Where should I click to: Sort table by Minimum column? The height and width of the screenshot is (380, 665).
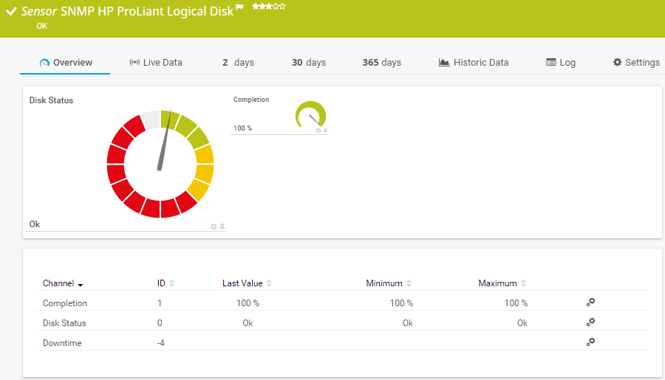coord(389,283)
